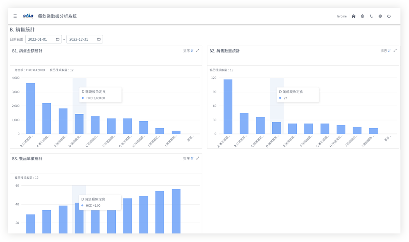
Task: Go to the home icon
Action: point(353,16)
